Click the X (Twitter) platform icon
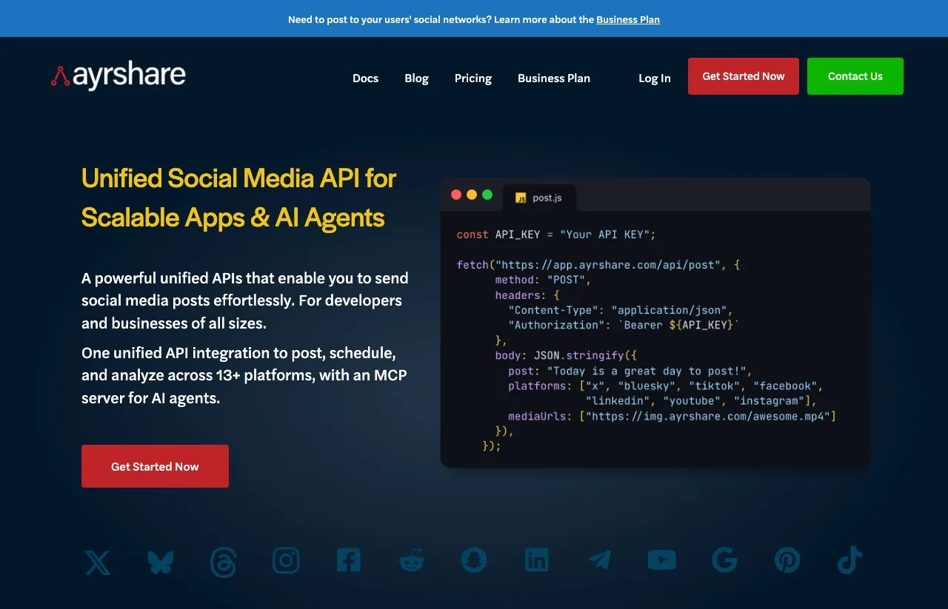The height and width of the screenshot is (609, 948). 97,562
